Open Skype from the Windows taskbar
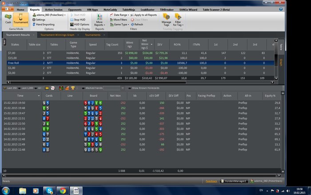 (49, 191)
